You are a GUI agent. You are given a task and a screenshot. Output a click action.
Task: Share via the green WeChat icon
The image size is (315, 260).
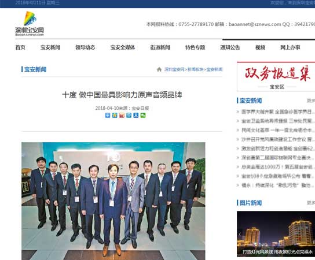143,115
